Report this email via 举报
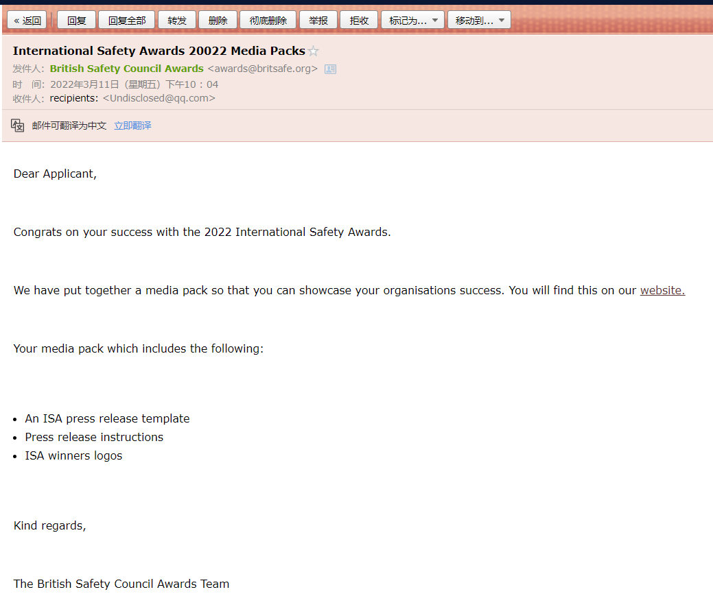 (318, 21)
